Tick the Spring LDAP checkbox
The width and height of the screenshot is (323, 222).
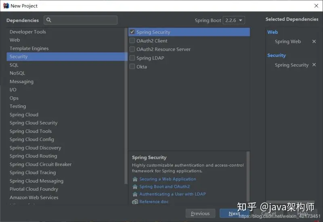point(132,58)
